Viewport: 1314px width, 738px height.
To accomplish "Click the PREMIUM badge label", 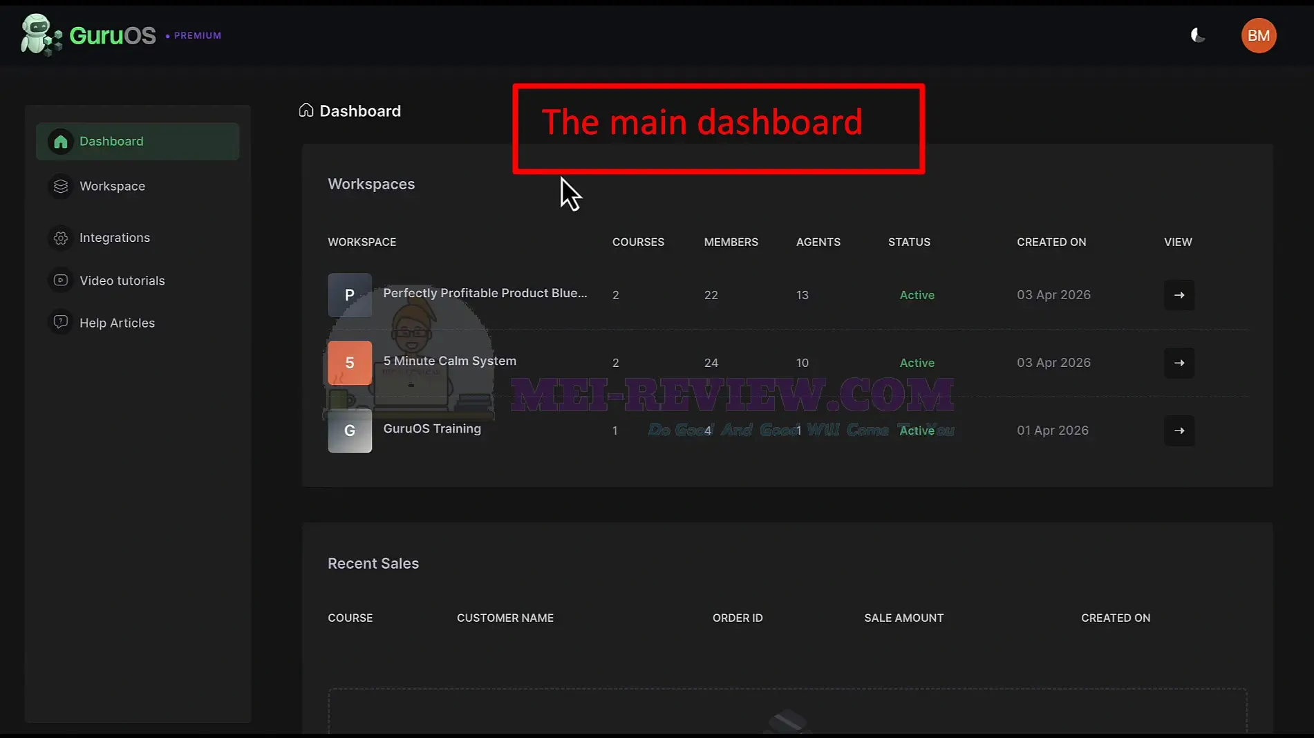I will pyautogui.click(x=198, y=35).
